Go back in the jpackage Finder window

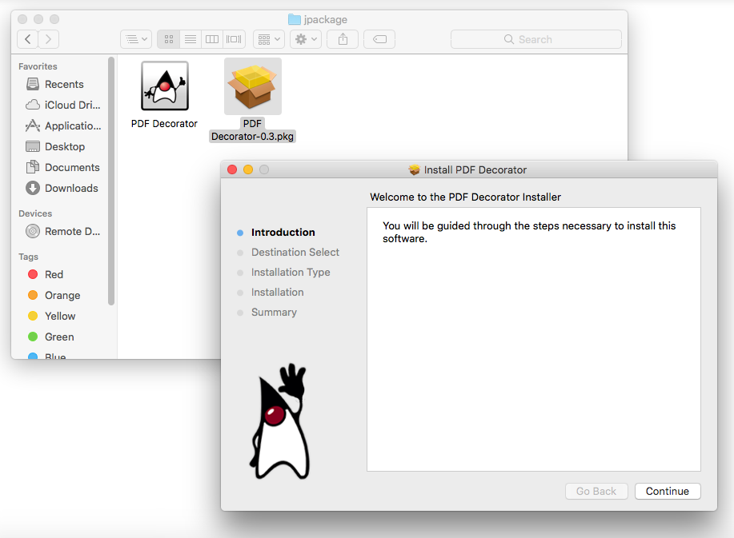28,39
